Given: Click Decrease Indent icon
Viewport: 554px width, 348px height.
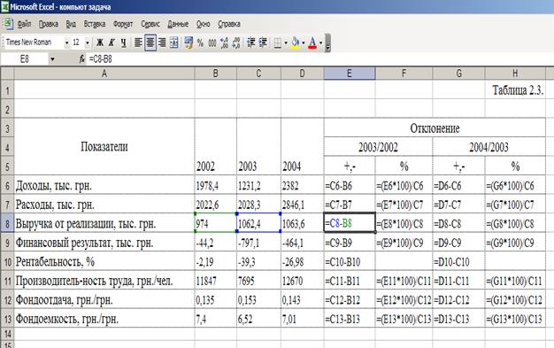Looking at the screenshot, I should 250,43.
